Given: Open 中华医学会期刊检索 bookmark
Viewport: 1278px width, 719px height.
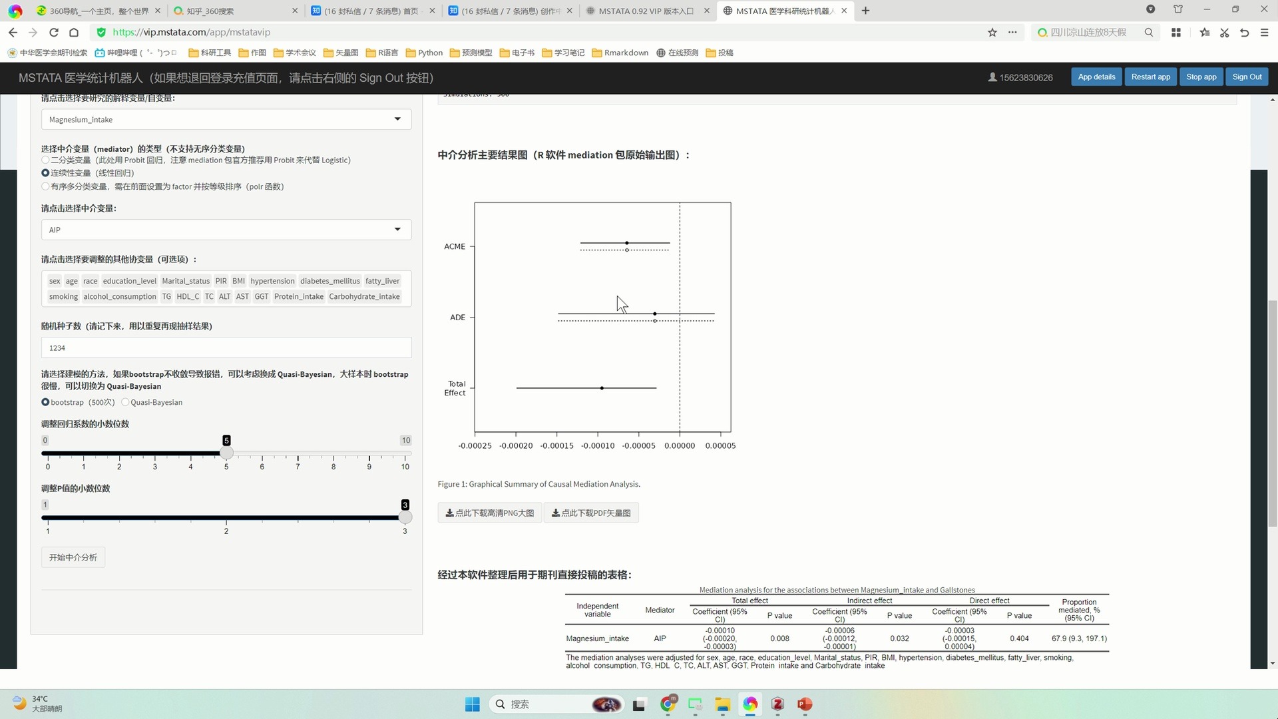Looking at the screenshot, I should coord(47,53).
